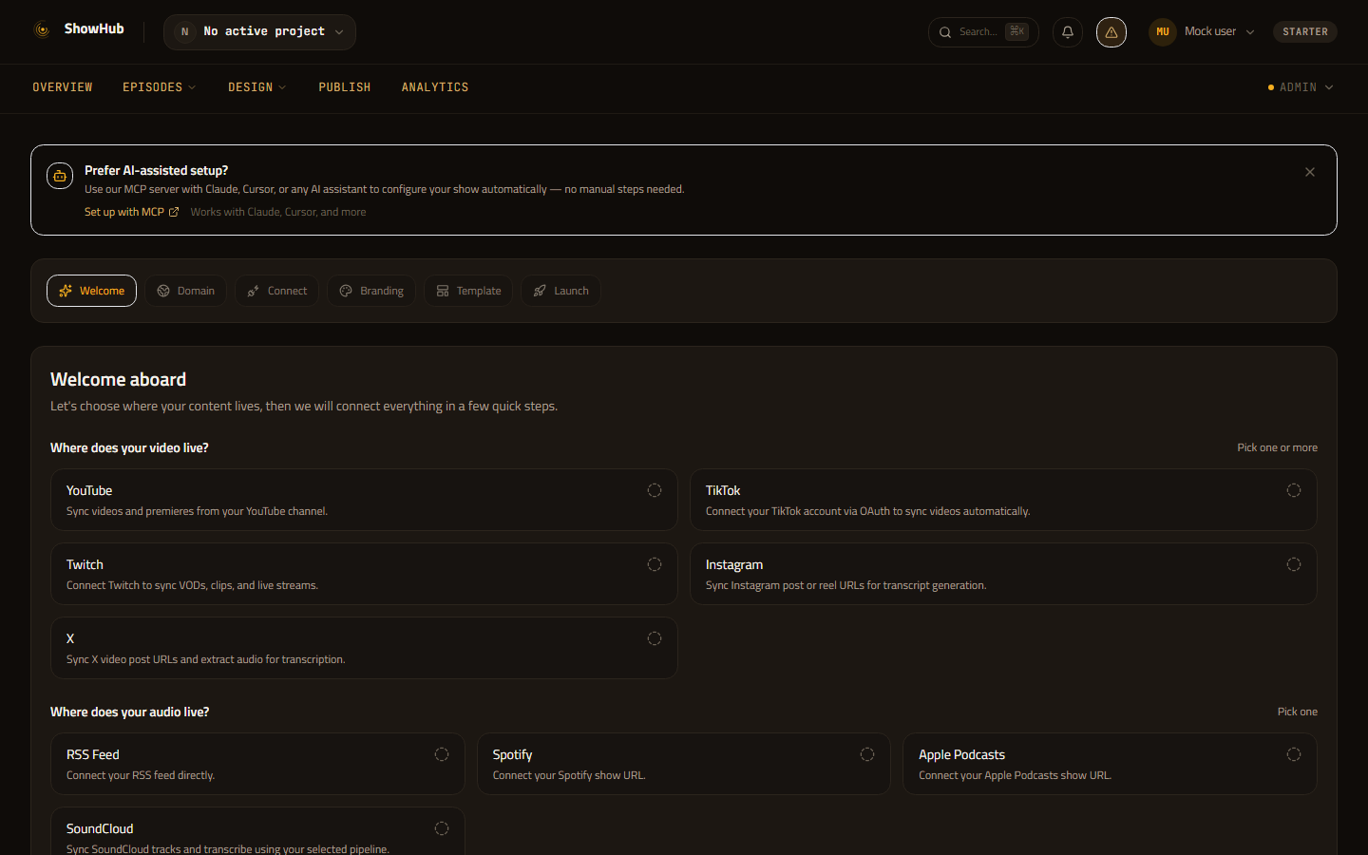Expand the Episodes menu
Screen dimensions: 1368x855
click(160, 87)
